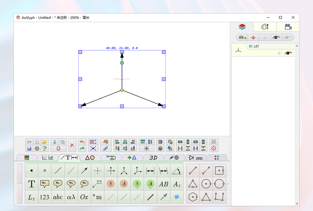Select the angle annotation tool
Screen dimensions: 313x211
click(x=177, y=170)
